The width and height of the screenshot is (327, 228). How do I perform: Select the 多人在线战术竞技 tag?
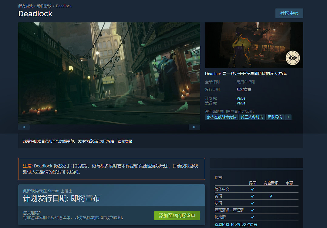click(x=221, y=117)
